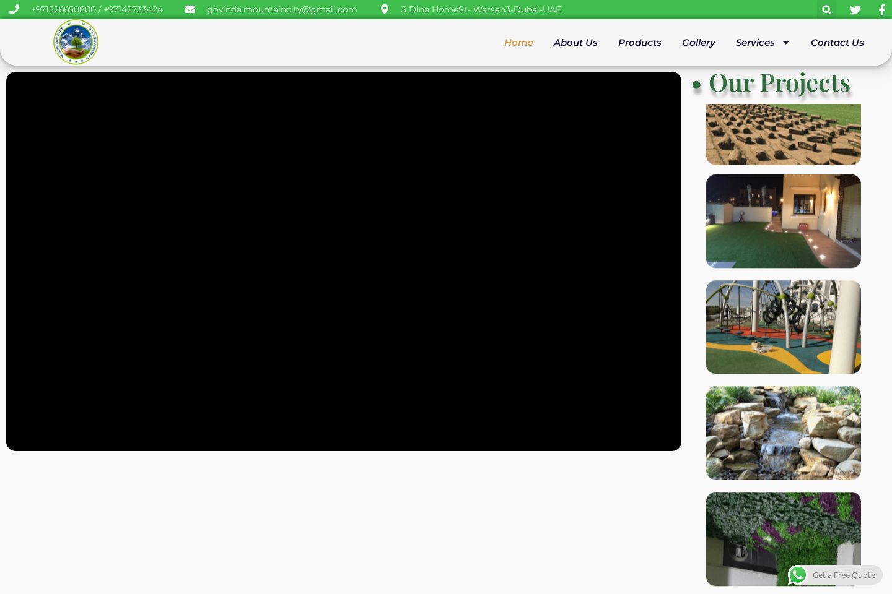Click the black video player area

coord(344,261)
